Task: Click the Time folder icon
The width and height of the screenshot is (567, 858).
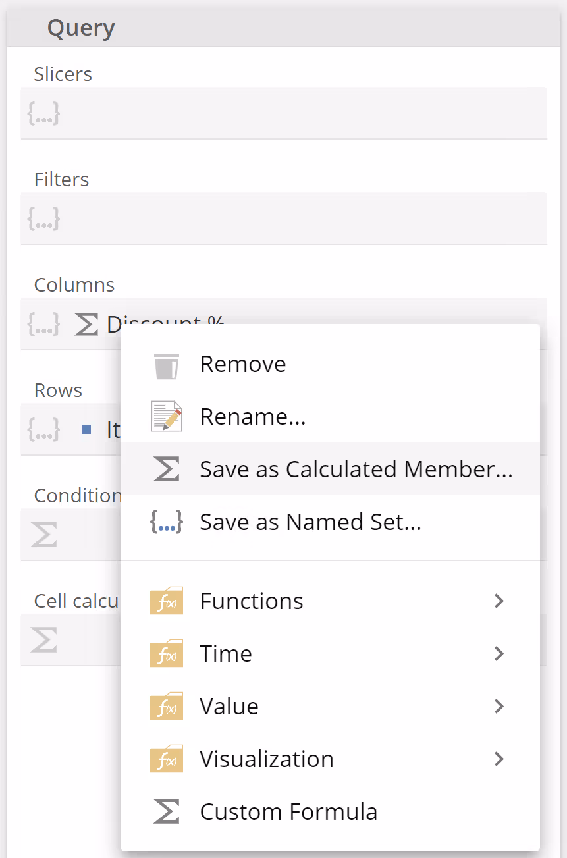Action: pyautogui.click(x=166, y=653)
